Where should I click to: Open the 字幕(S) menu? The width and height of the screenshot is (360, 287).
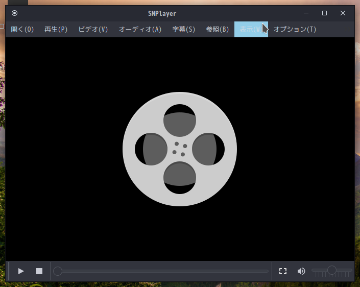[x=184, y=30]
